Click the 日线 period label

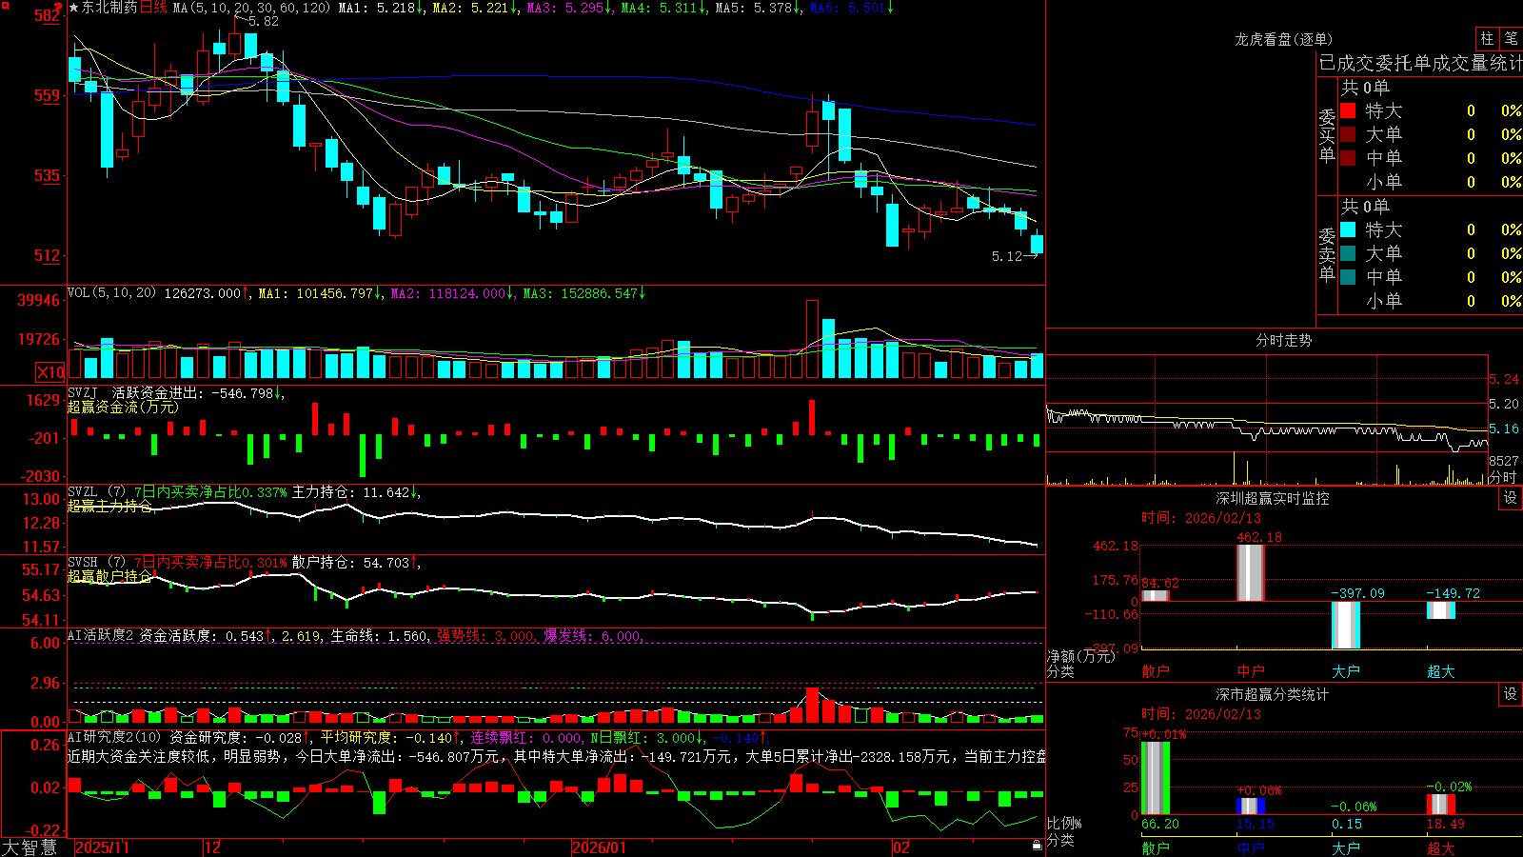point(153,8)
